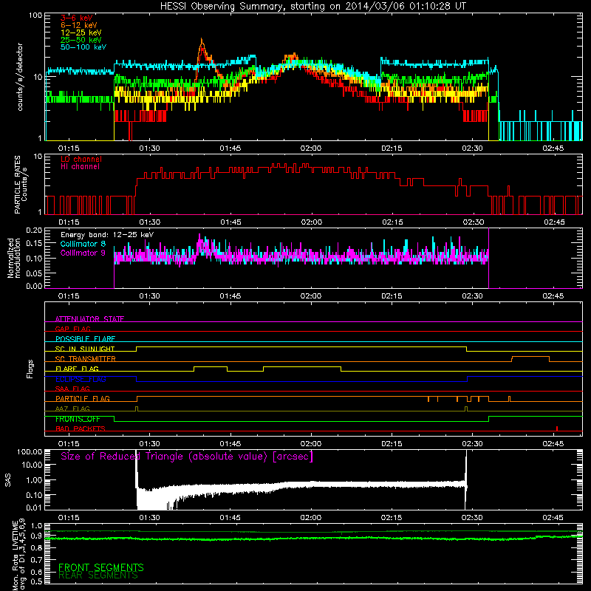Click the SC TRANSMITTER flag label
The height and width of the screenshot is (591, 591).
(x=86, y=358)
